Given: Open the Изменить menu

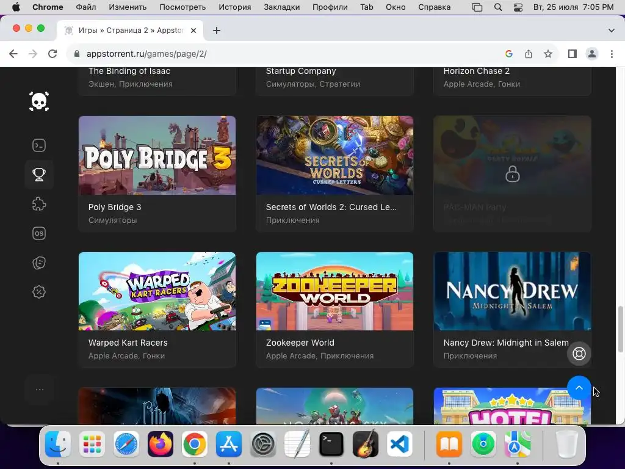Looking at the screenshot, I should (x=128, y=7).
